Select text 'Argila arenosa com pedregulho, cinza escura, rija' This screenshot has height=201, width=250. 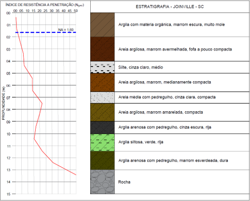(x=165, y=127)
